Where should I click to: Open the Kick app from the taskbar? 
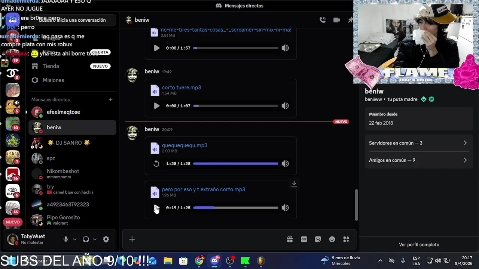click(x=245, y=260)
